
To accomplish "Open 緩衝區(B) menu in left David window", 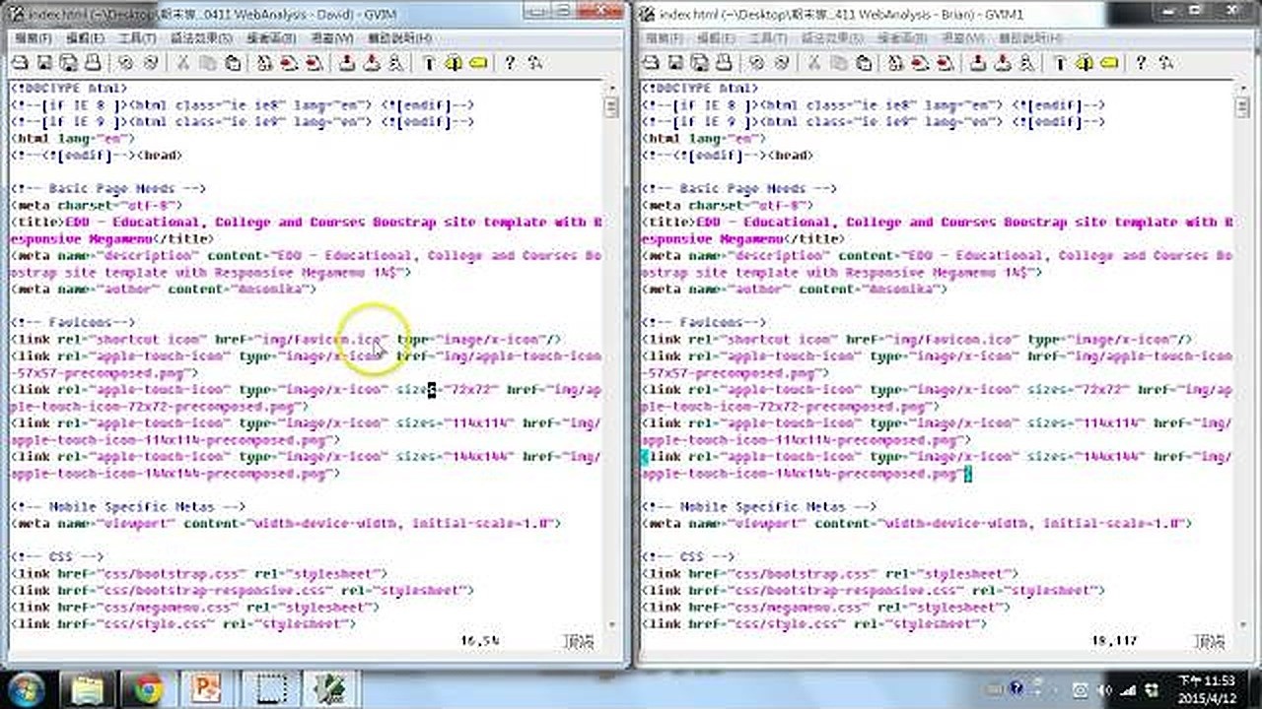I will point(272,38).
